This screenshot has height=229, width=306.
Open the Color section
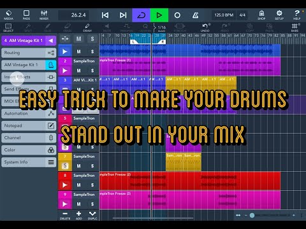pyautogui.click(x=29, y=150)
